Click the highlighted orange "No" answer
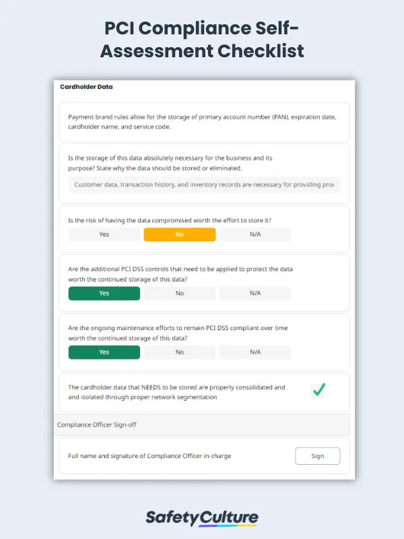The image size is (404, 539). (179, 234)
